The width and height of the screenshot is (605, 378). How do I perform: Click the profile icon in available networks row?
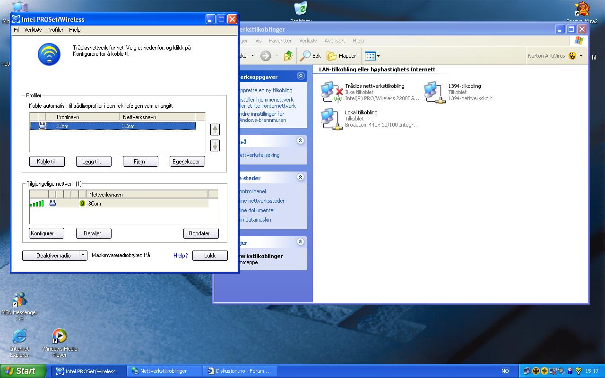click(x=52, y=203)
